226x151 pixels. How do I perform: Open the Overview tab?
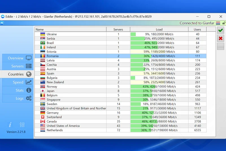coord(18,58)
